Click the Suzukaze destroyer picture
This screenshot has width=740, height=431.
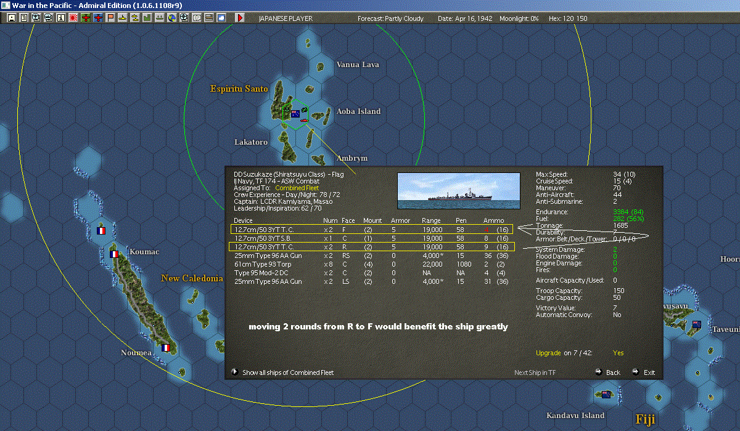458,191
